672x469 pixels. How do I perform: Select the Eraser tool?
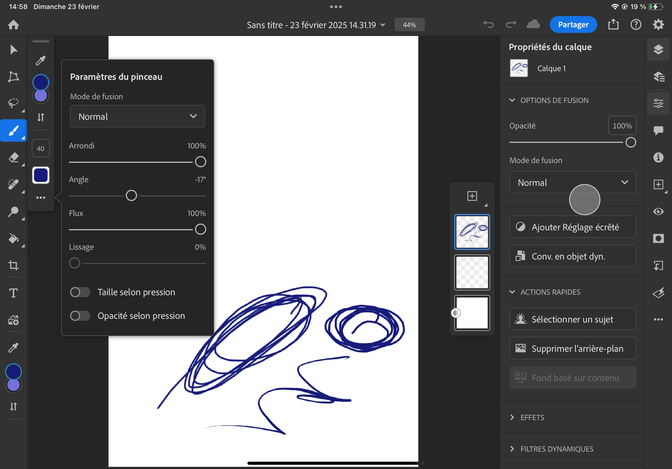[x=14, y=158]
